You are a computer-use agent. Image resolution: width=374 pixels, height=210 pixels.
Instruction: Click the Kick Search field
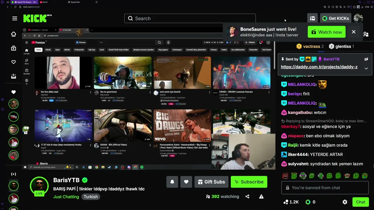(x=190, y=18)
